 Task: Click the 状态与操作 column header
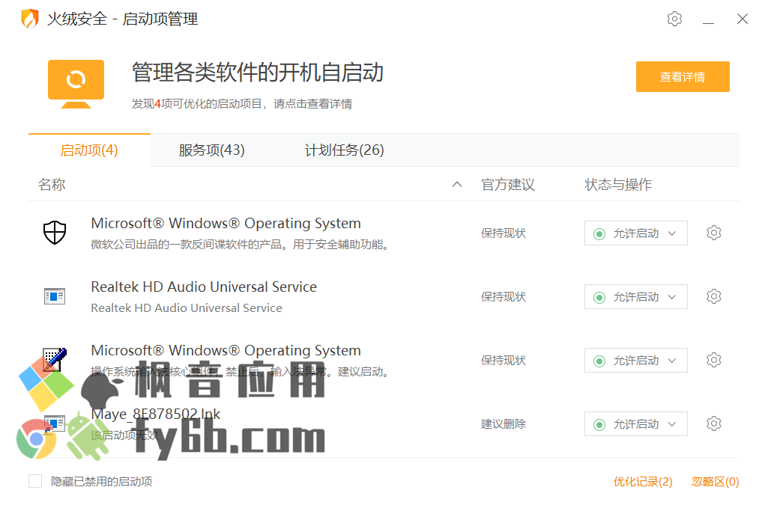click(618, 184)
